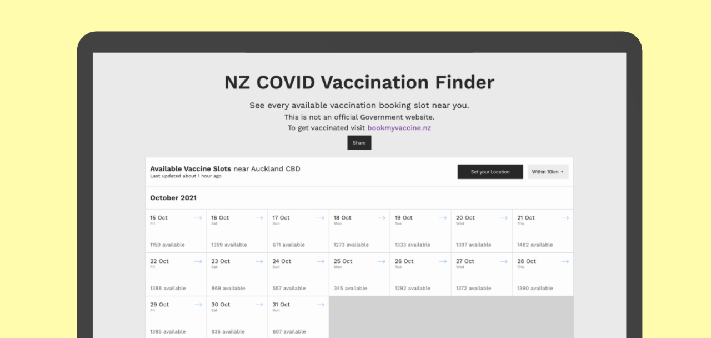711x338 pixels.
Task: Click the arrow icon for 28 Oct
Action: [565, 261]
